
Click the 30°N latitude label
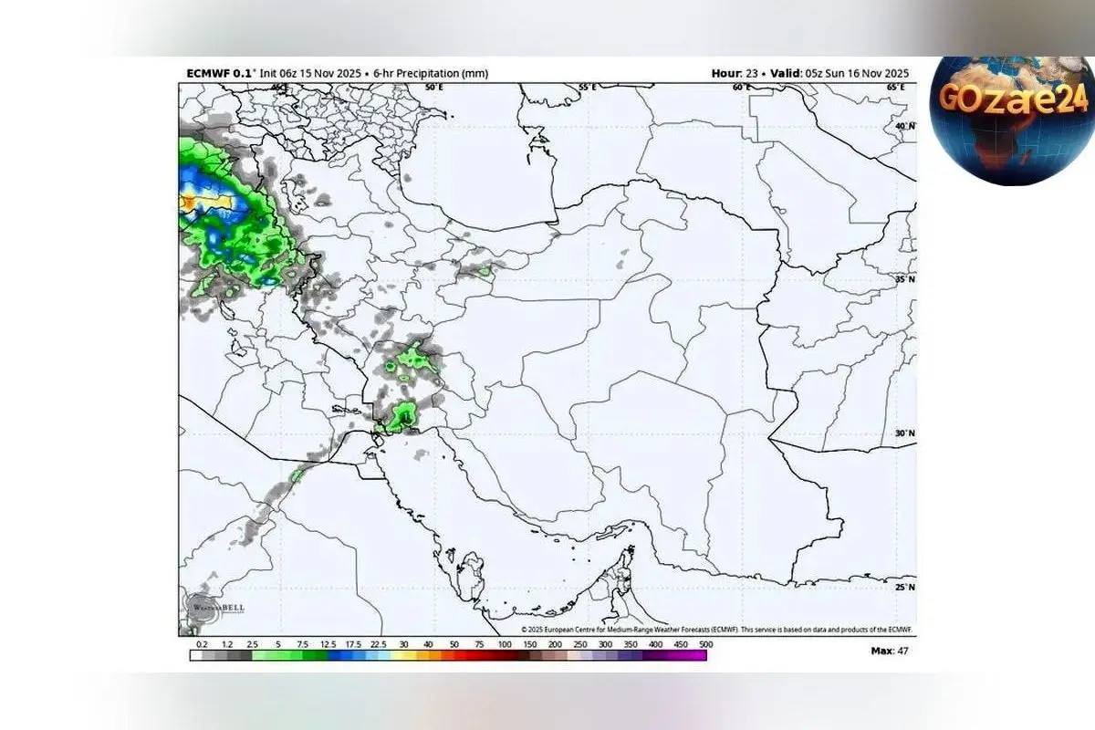[904, 433]
